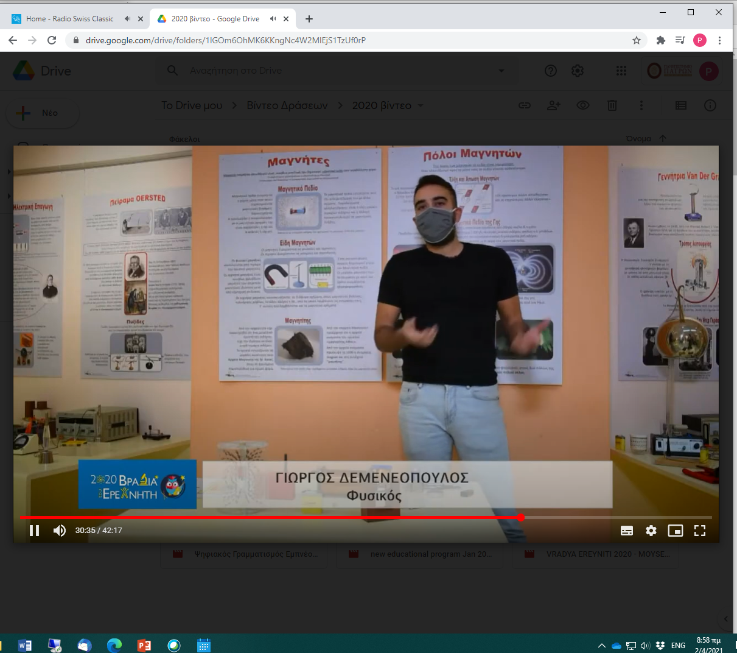Bookmark this page with the star

pos(637,40)
